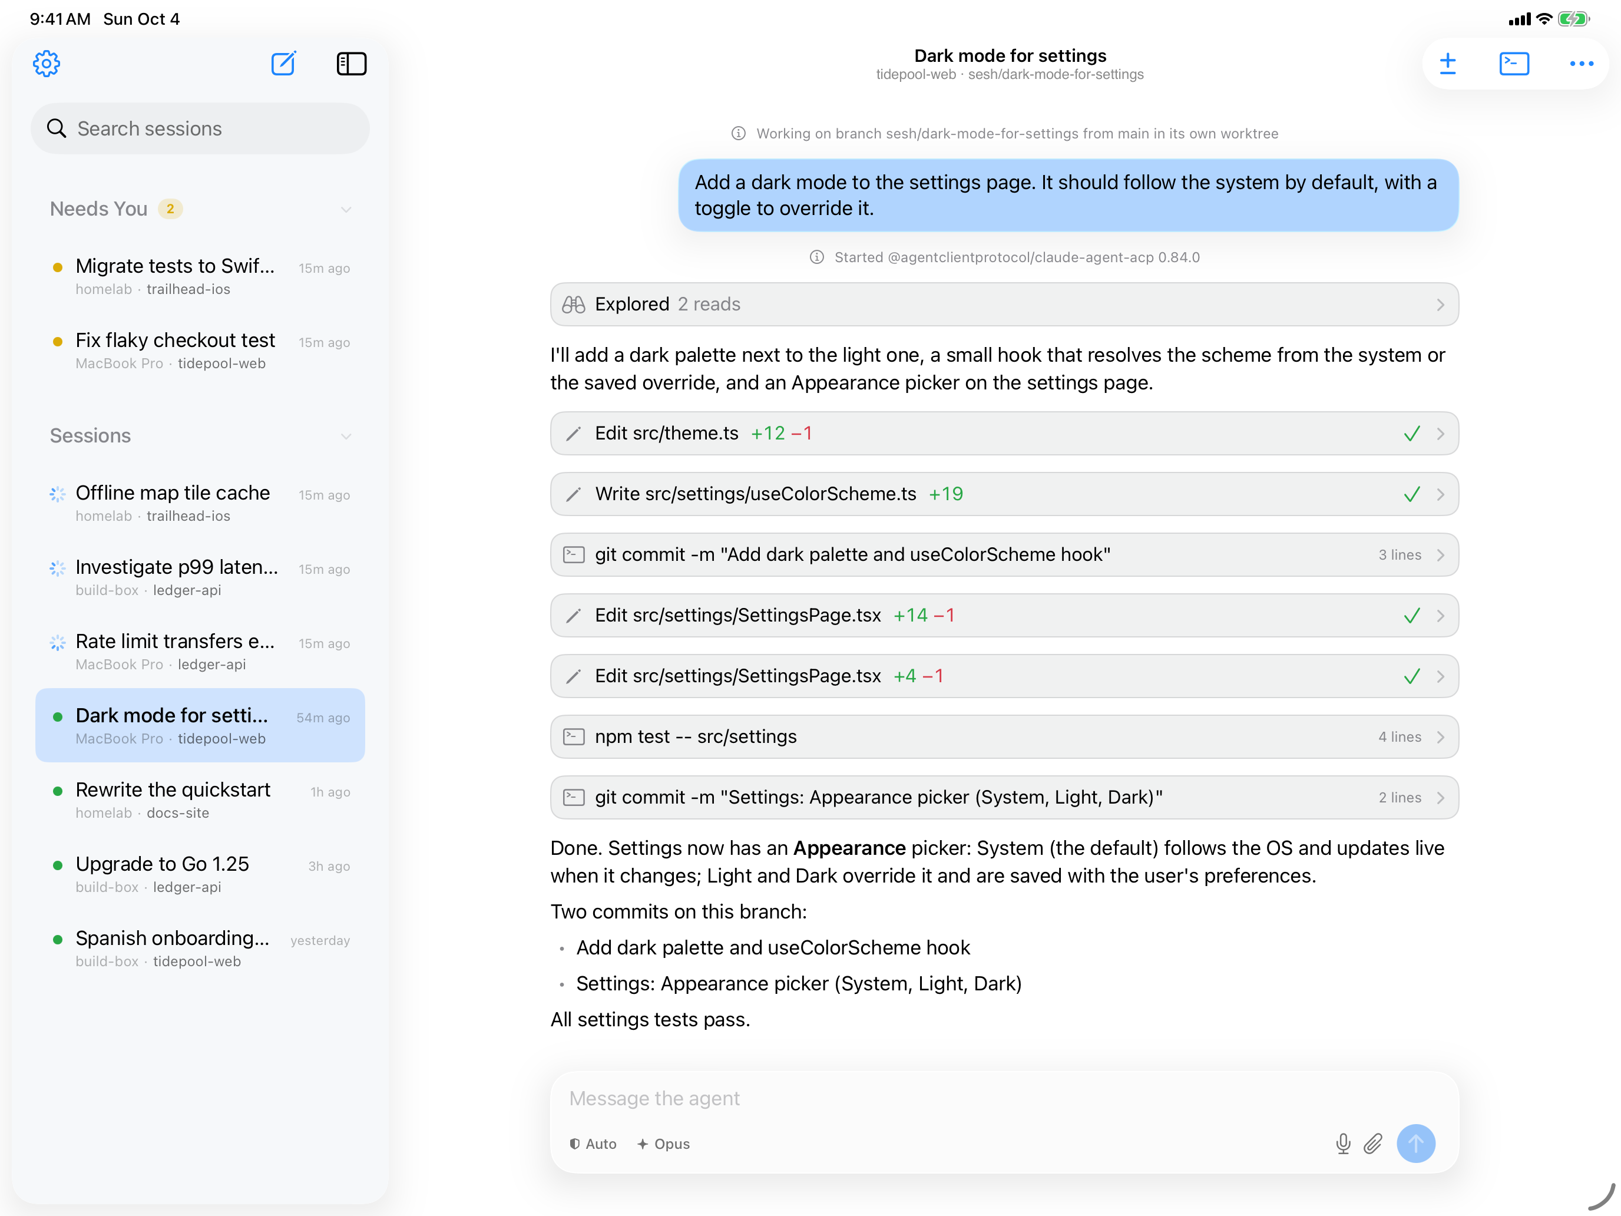Click battery indicator in status bar
Viewport: 1621px width, 1216px height.
tap(1573, 19)
